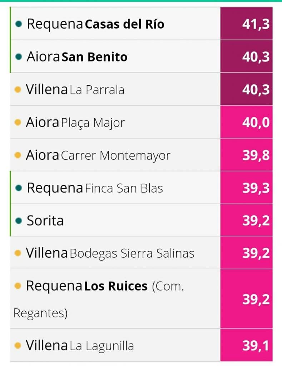Click yellow dot beside Villena Bodegas Sierra Salinas
Viewport: 282px width, 366px height.
click(18, 253)
